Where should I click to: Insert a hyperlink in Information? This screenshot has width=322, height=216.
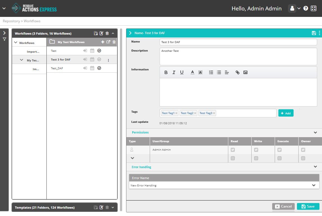pyautogui.click(x=237, y=72)
